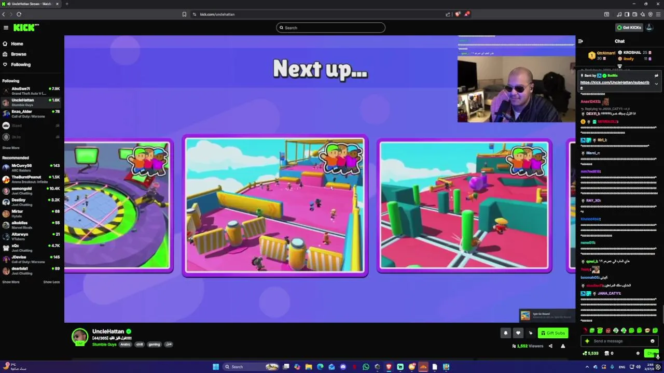The width and height of the screenshot is (664, 373).
Task: Open the Stumble Guys category link
Action: coord(104,344)
